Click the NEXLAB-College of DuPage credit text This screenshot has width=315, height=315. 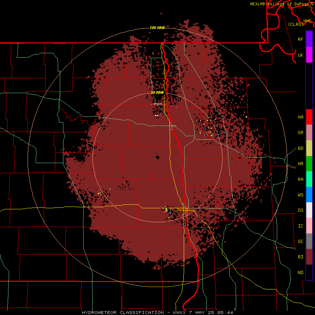tap(280, 4)
